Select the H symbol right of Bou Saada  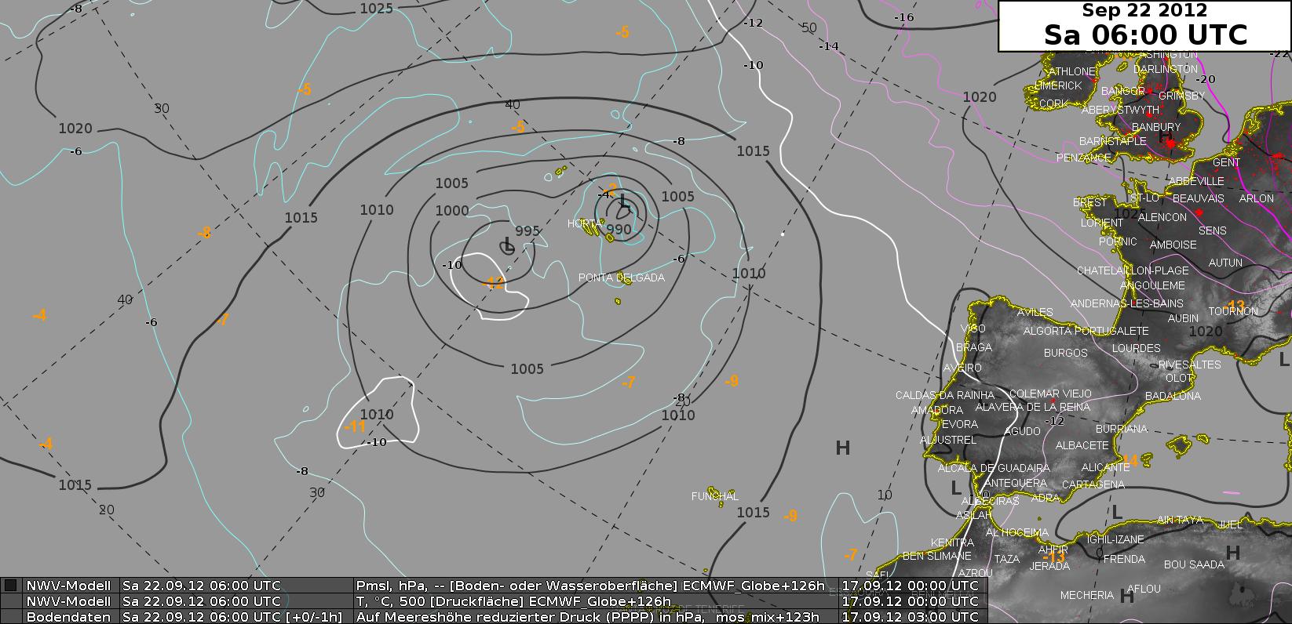pyautogui.click(x=1232, y=553)
